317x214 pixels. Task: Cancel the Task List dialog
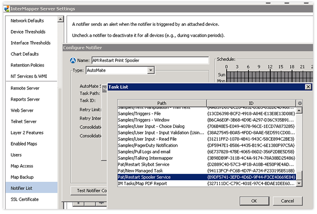click(x=287, y=201)
